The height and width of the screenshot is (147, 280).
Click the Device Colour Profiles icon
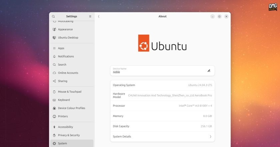coord(54,108)
